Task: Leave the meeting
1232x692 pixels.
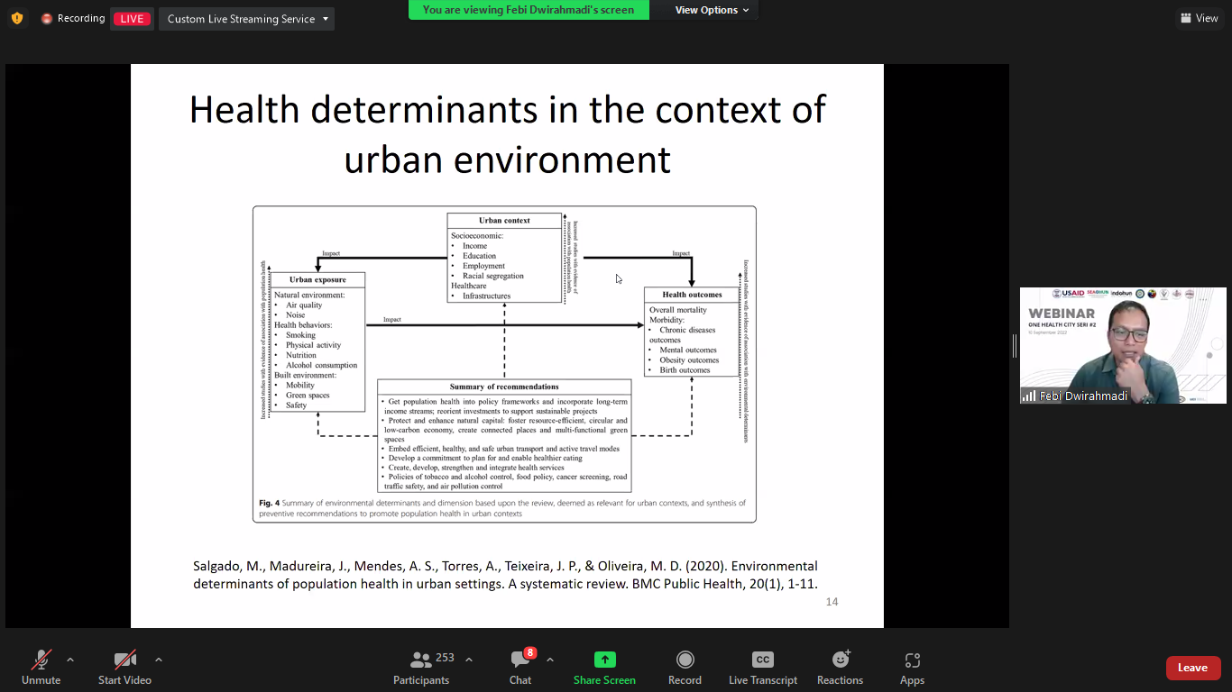Action: pos(1192,668)
